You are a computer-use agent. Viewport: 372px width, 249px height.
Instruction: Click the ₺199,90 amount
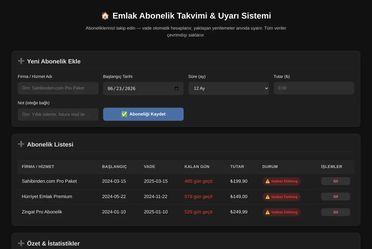[x=239, y=181]
